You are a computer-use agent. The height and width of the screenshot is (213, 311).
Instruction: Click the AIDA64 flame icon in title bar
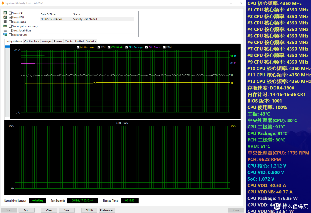tap(3, 3)
